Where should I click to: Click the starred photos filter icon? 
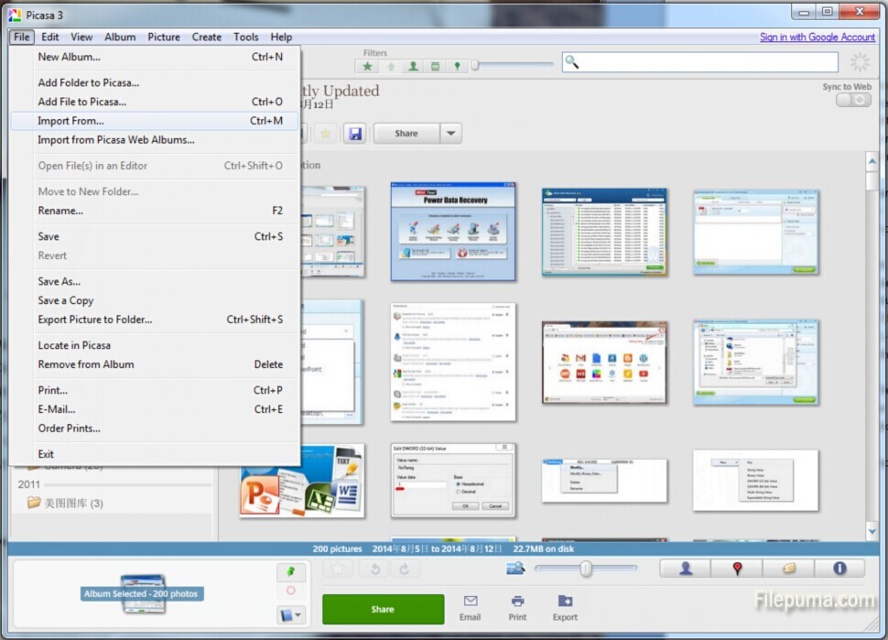click(367, 66)
